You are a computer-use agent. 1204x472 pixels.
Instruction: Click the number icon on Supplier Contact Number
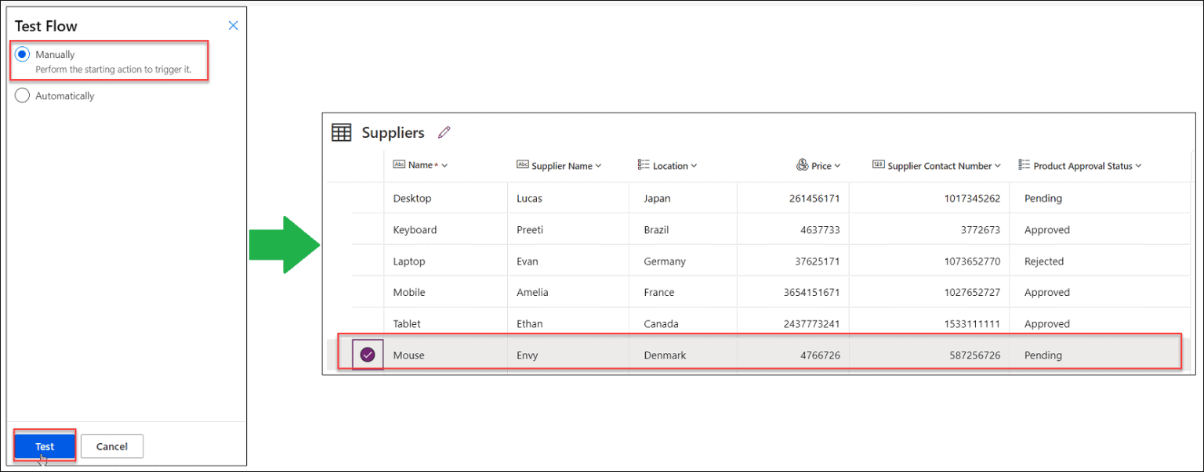tap(878, 165)
